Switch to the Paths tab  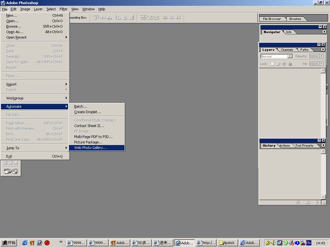click(x=304, y=50)
